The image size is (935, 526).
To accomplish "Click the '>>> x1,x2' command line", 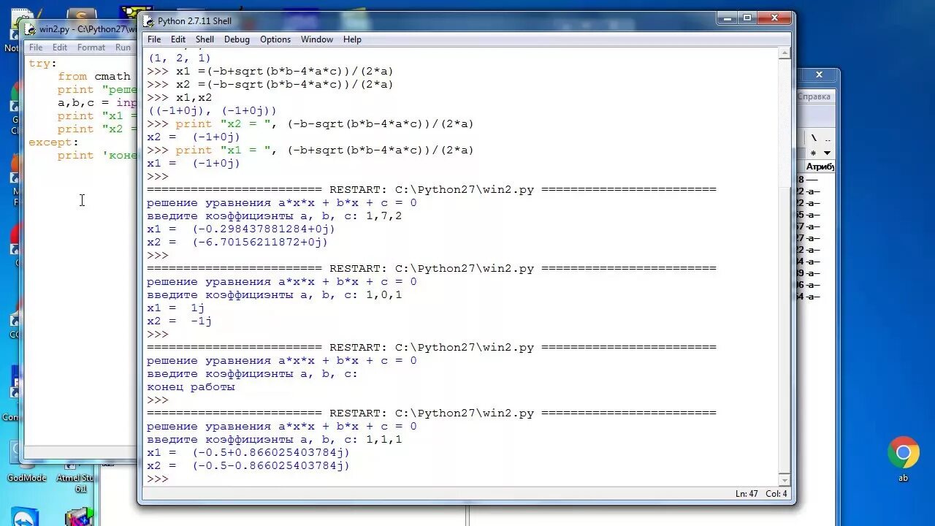I will pyautogui.click(x=179, y=97).
